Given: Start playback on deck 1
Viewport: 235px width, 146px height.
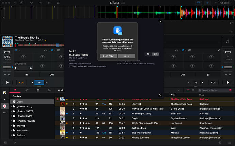Looking at the screenshot, I should (7, 83).
